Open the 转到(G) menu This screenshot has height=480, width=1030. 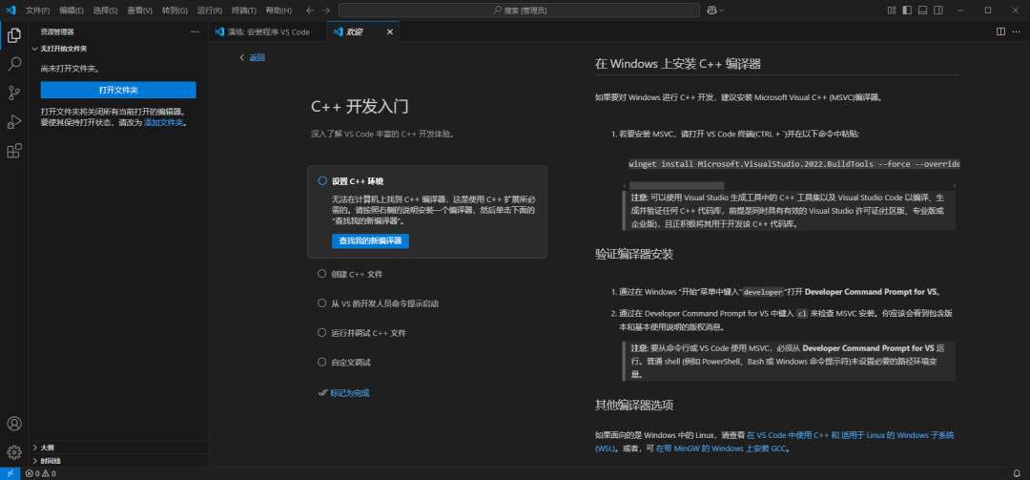click(x=175, y=10)
